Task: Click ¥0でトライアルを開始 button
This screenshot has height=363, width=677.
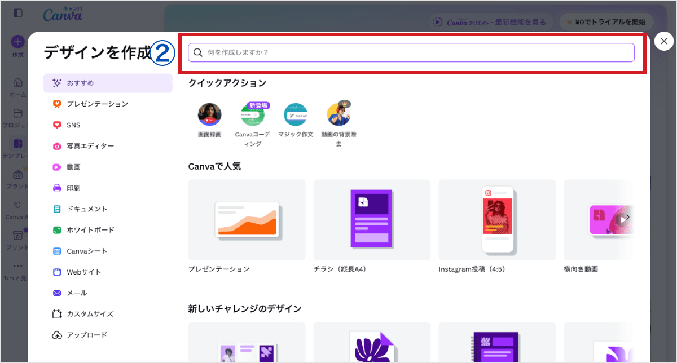Action: tap(606, 22)
